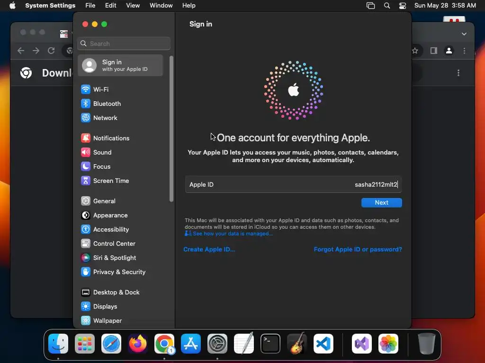485x363 pixels.
Task: Toggle Chrome side panel icon
Action: pyautogui.click(x=434, y=51)
